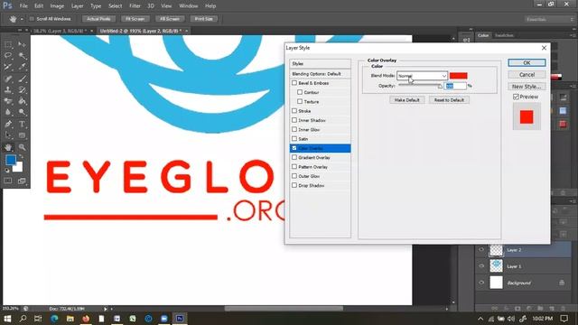Select the Blur tool
Viewport: 578px width, 325px height.
[8, 112]
